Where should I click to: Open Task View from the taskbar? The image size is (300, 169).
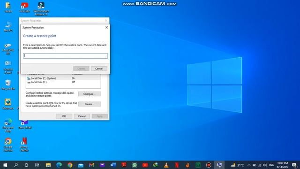click(37, 165)
